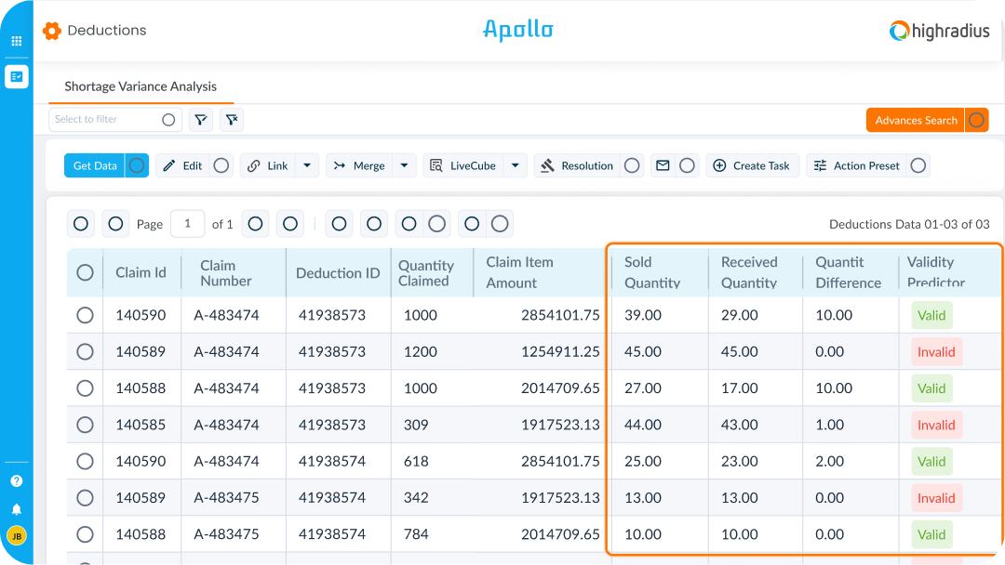Open the notifications bell
This screenshot has height=565, width=1005.
tap(16, 509)
